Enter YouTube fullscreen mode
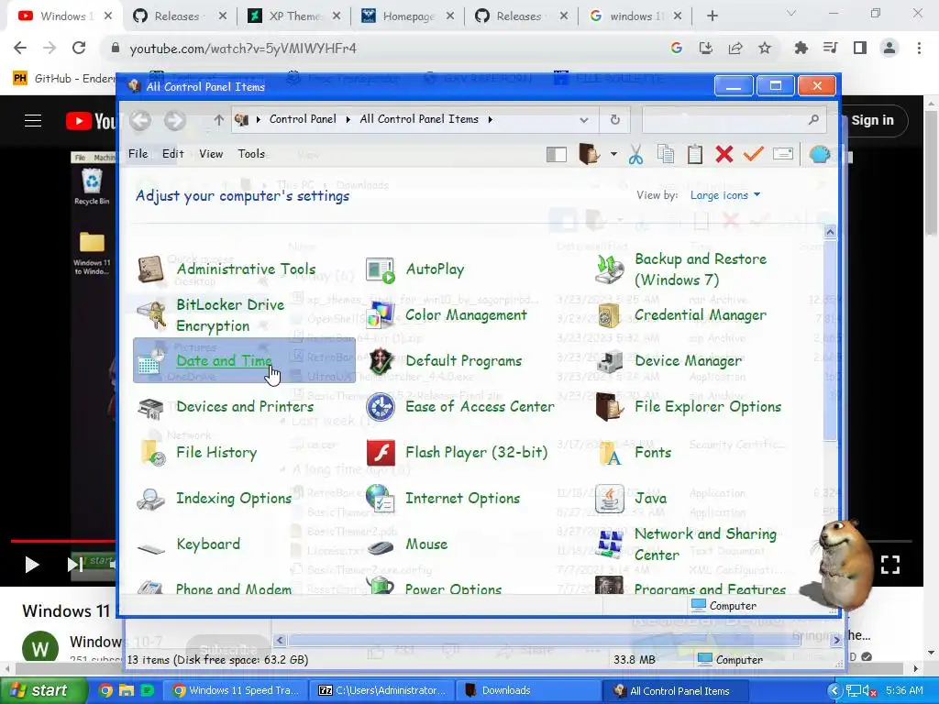The width and height of the screenshot is (939, 704). 889,564
